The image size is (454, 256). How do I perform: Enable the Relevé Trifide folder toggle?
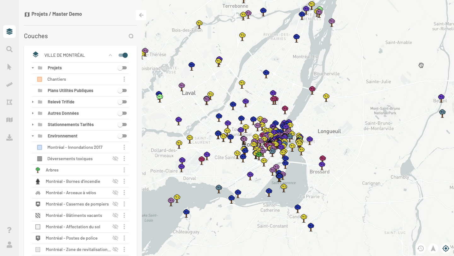tap(122, 102)
